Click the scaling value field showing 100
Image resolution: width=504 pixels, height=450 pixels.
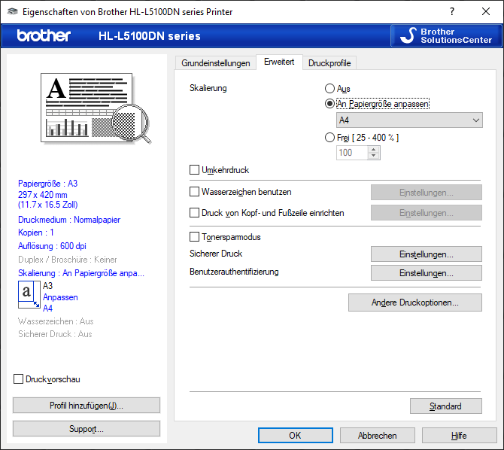352,153
